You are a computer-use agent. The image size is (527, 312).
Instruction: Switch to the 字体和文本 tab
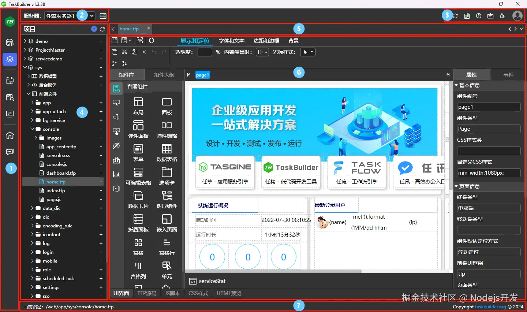pos(231,41)
